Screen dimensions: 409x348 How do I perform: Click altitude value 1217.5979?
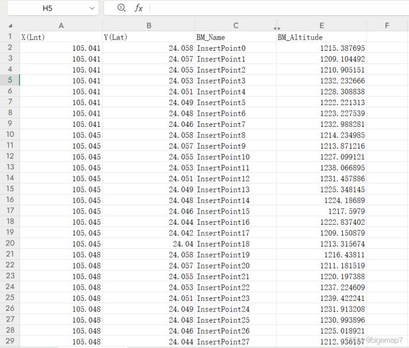(x=322, y=211)
